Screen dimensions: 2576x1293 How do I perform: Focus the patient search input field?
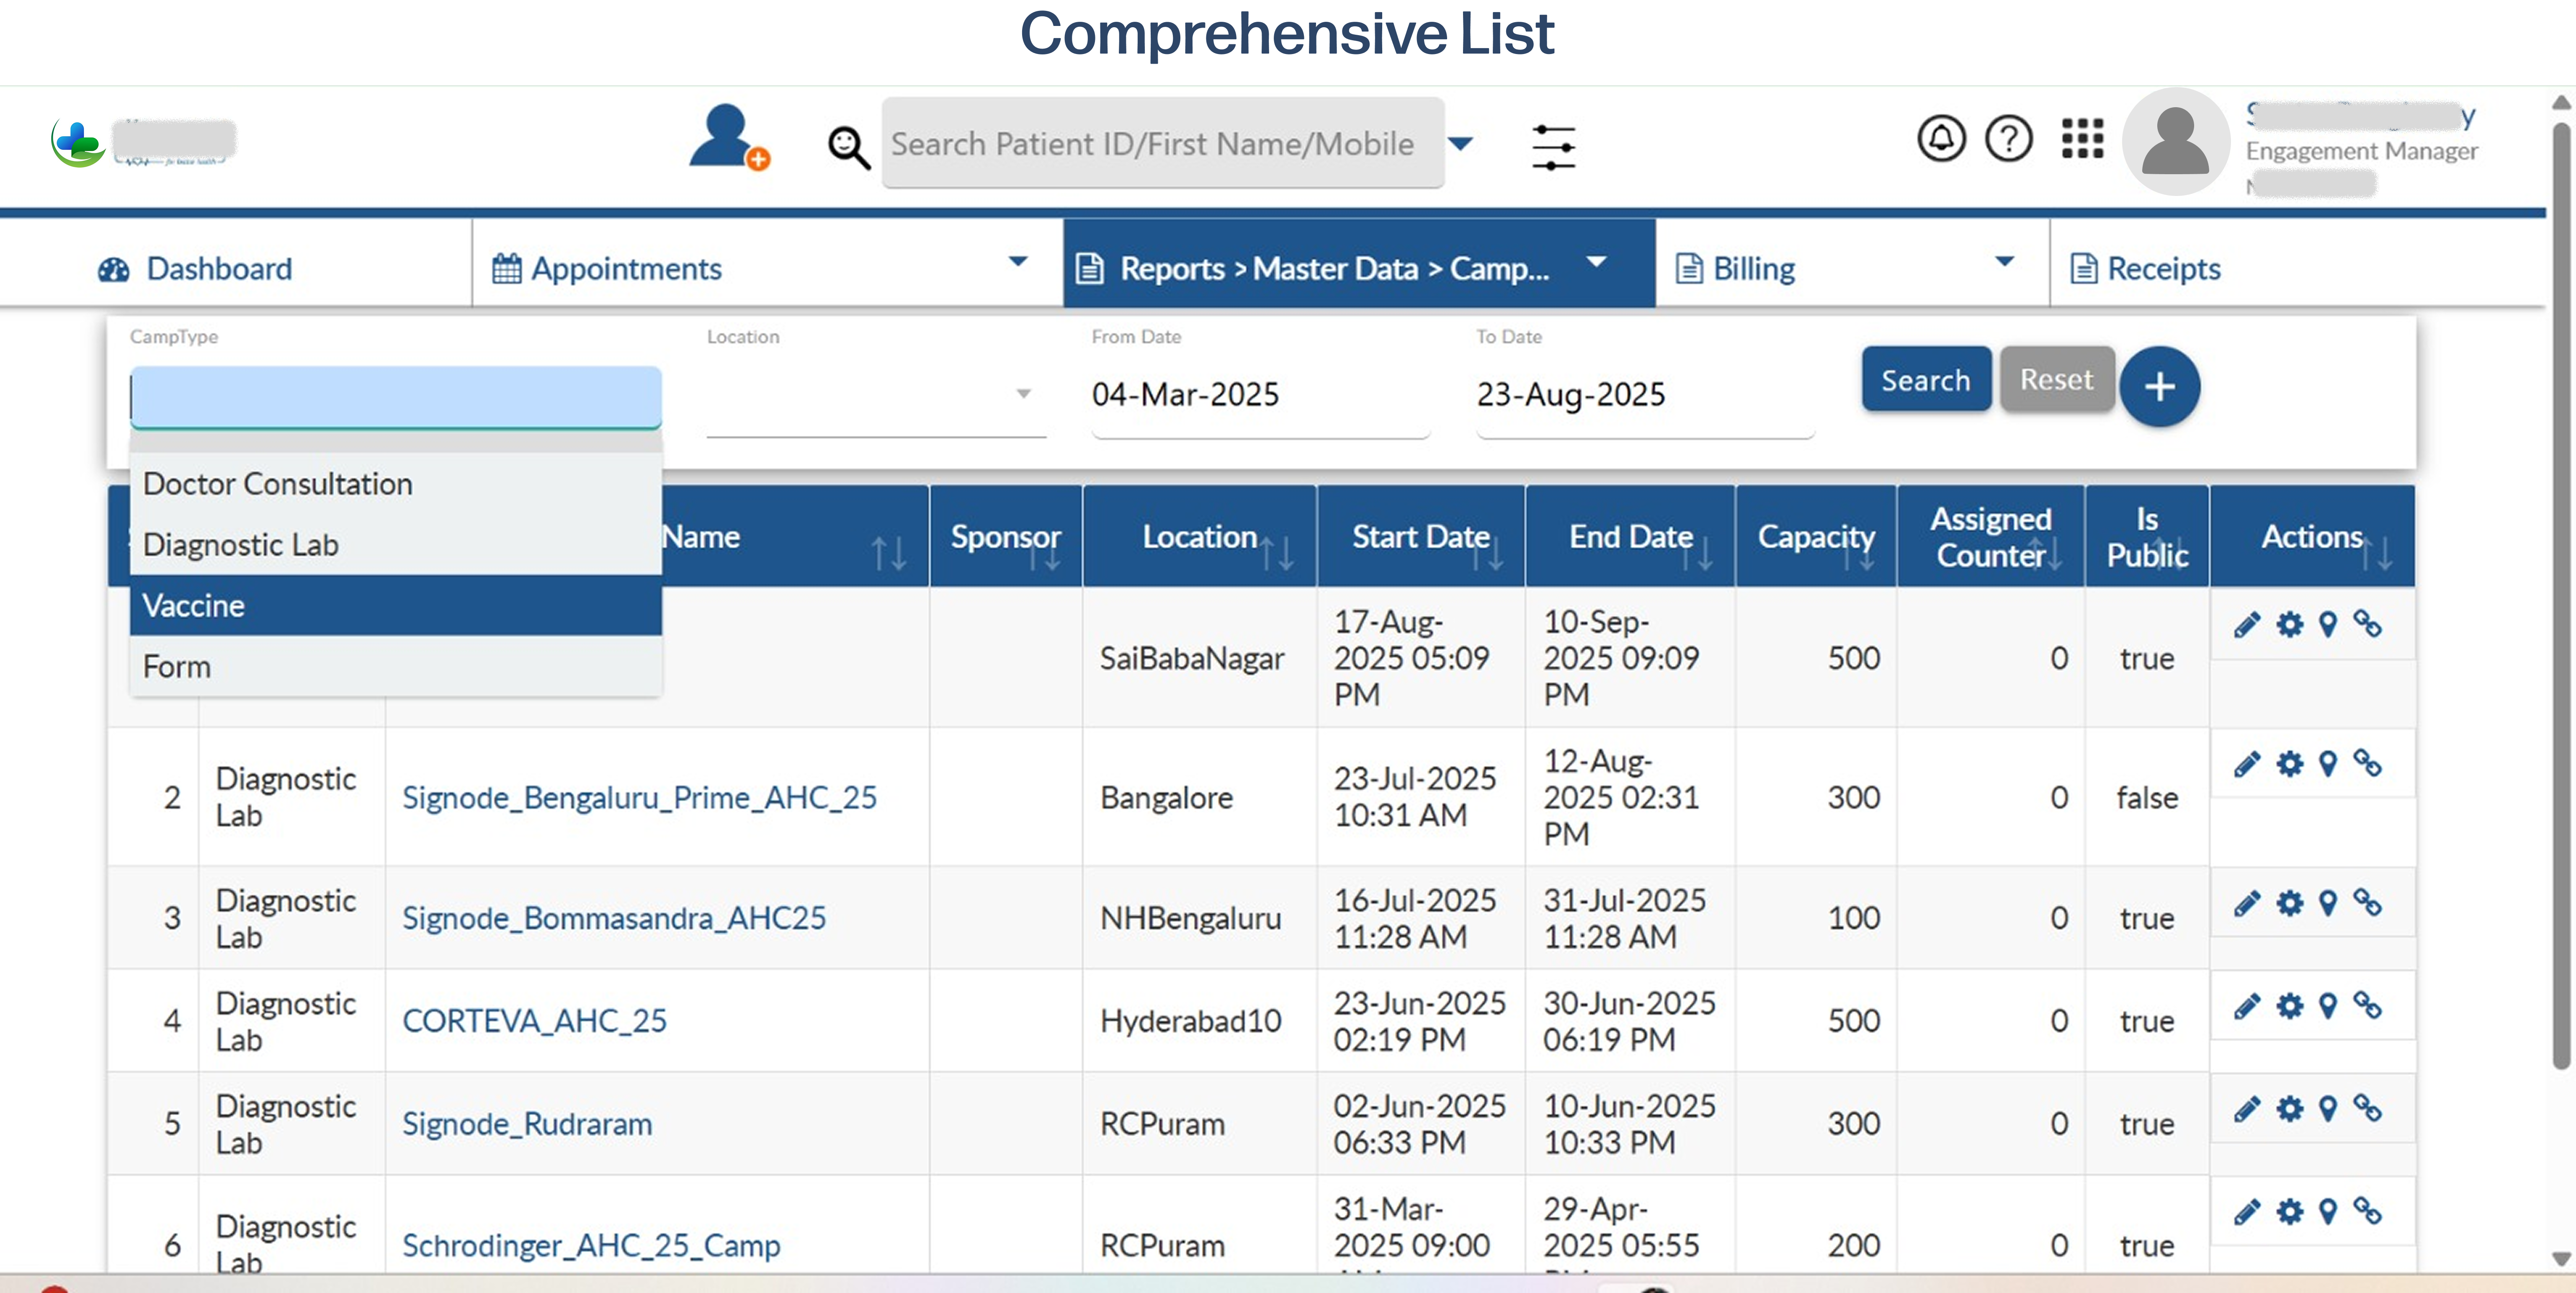click(x=1162, y=143)
